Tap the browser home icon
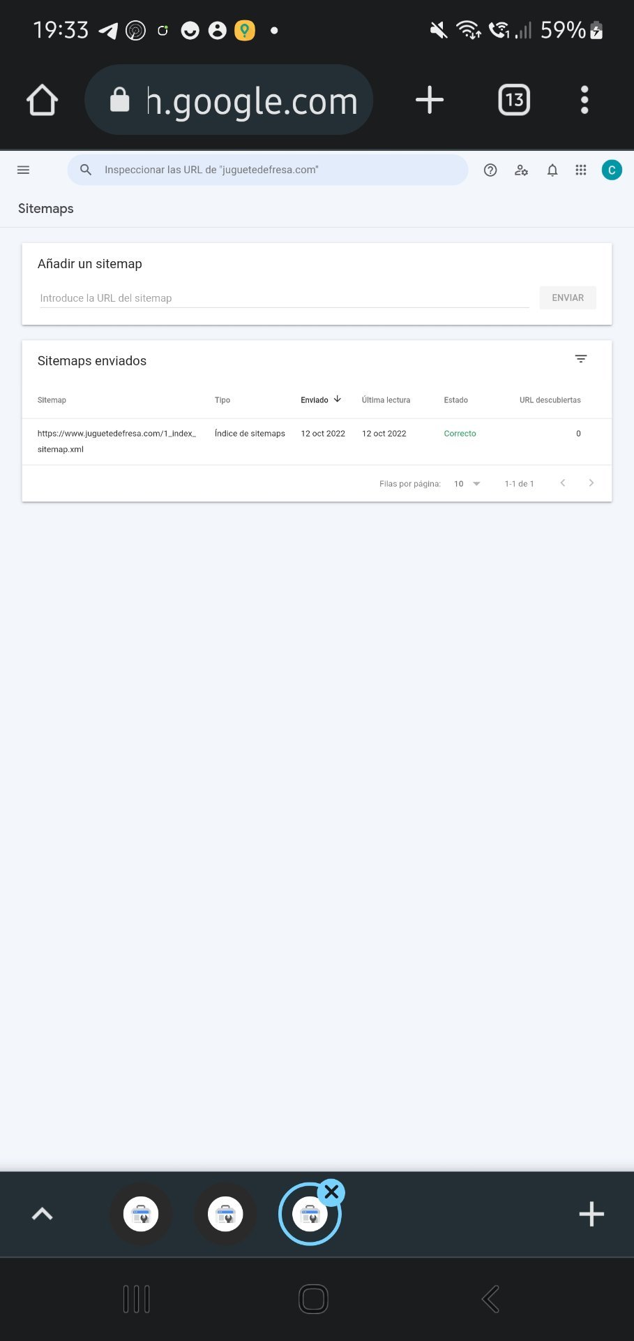The image size is (634, 1341). (x=42, y=100)
